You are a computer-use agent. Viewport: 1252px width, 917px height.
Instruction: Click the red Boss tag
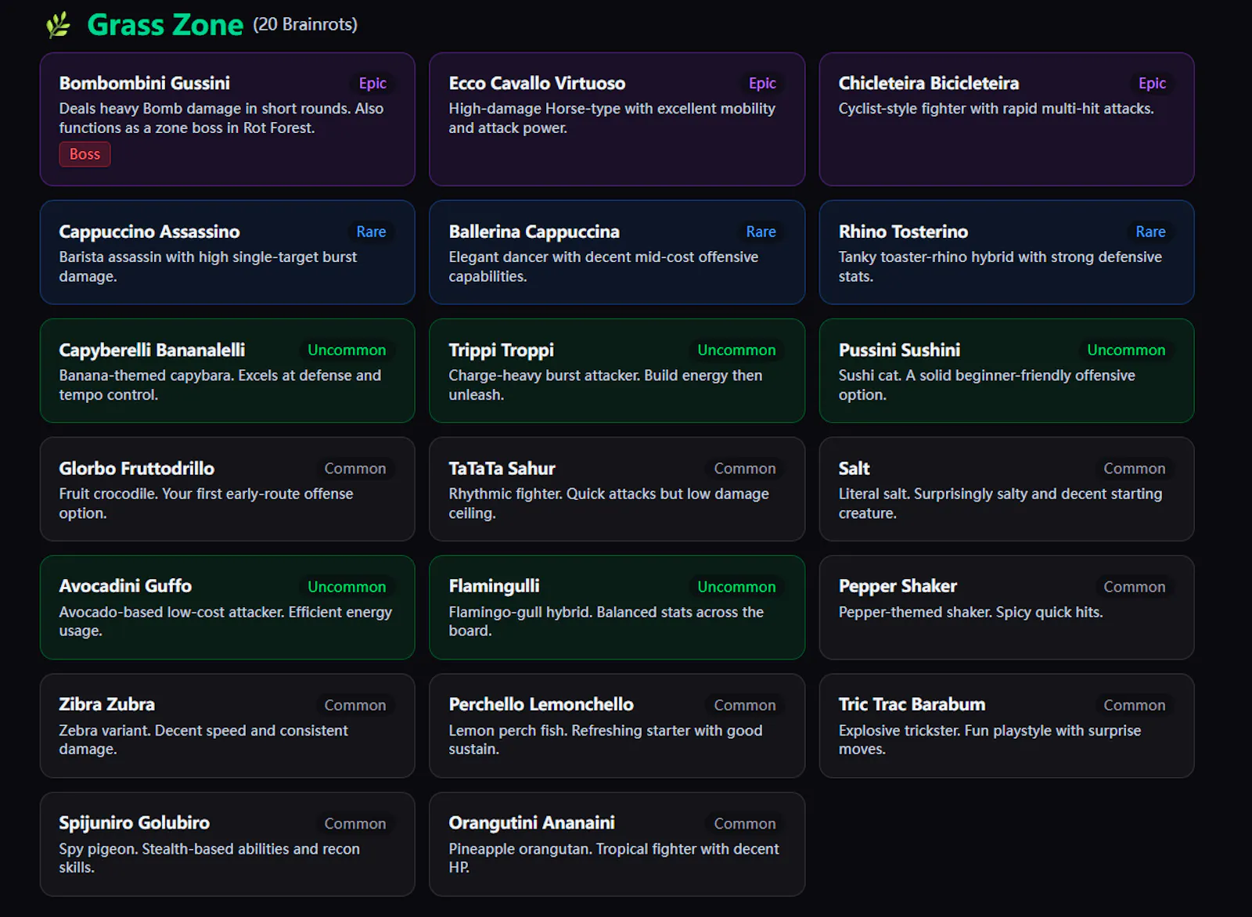pos(85,154)
